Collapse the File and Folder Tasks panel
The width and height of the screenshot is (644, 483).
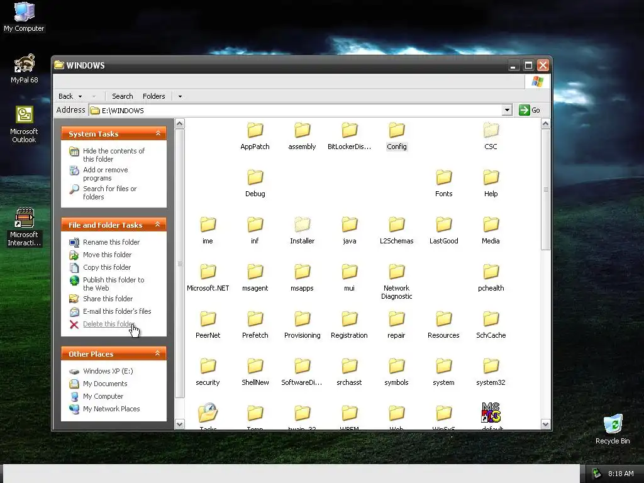(x=157, y=225)
